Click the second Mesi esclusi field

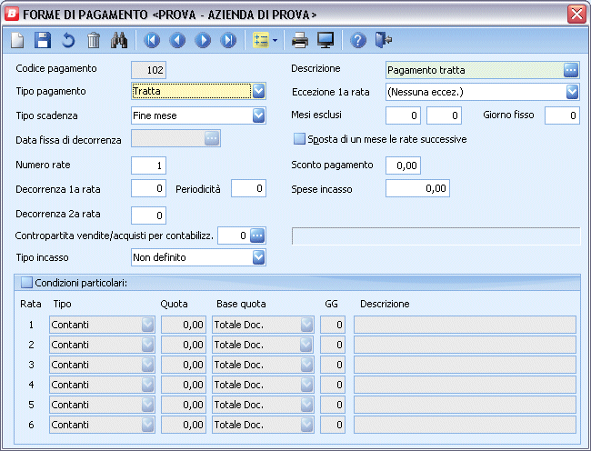tap(444, 115)
